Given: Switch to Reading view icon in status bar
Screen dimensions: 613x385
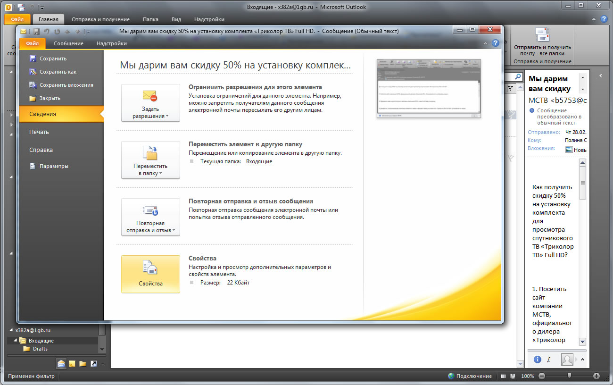Looking at the screenshot, I should tap(513, 376).
